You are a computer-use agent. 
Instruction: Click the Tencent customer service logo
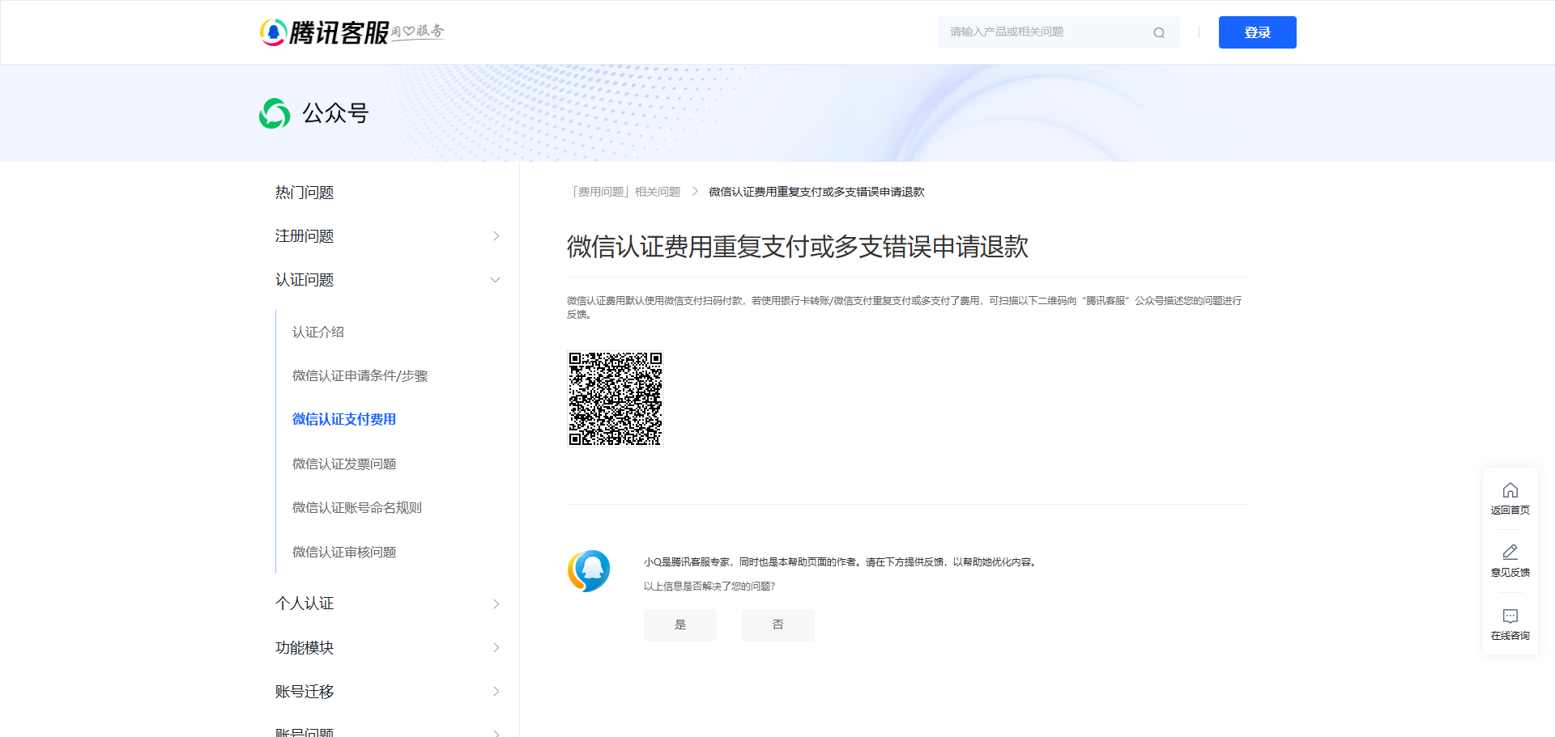point(351,32)
